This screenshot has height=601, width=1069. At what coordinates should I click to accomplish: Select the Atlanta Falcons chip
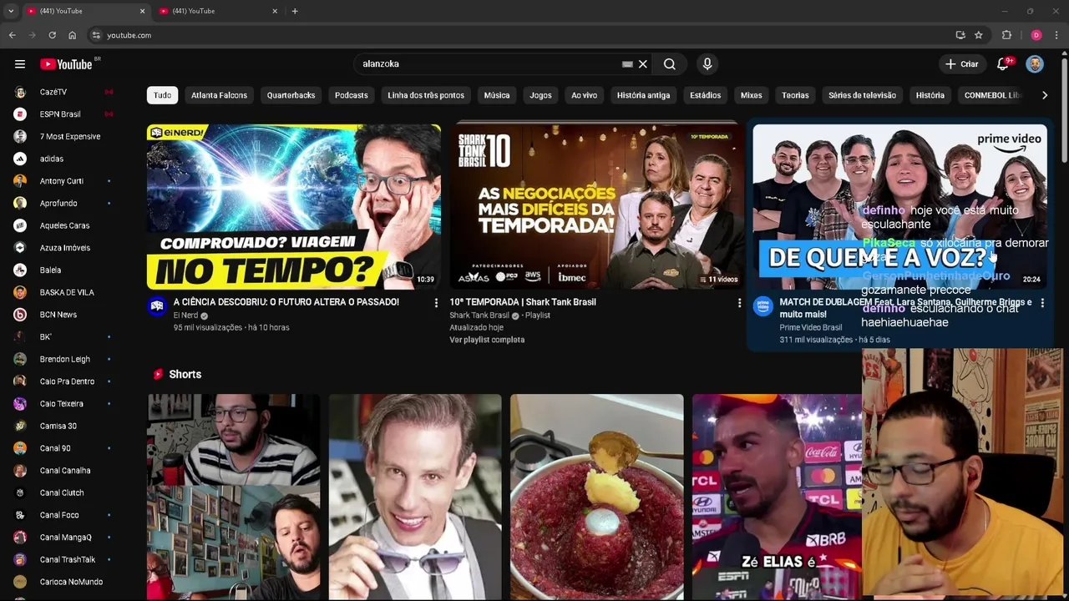click(219, 95)
